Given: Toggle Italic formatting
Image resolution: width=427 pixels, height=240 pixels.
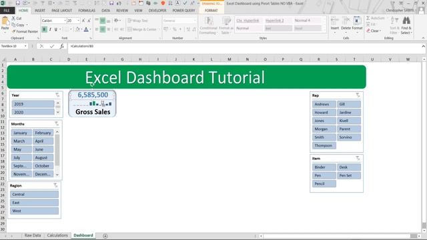Looking at the screenshot, I should click(50, 29).
